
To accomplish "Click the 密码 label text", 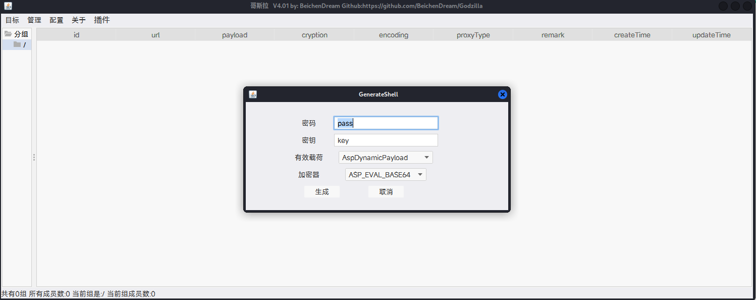I will tap(309, 123).
